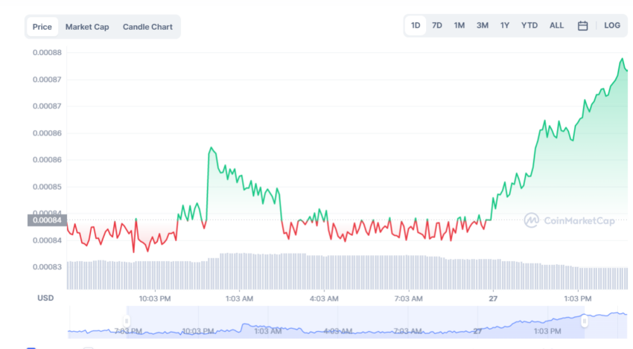This screenshot has height=349, width=633.
Task: Switch to the Price tab
Action: [42, 27]
